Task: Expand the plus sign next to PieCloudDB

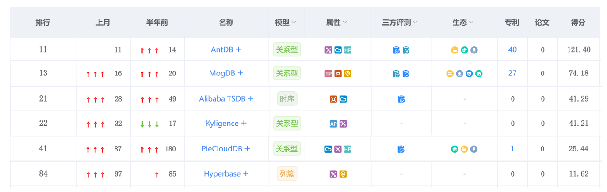Action: (x=248, y=149)
